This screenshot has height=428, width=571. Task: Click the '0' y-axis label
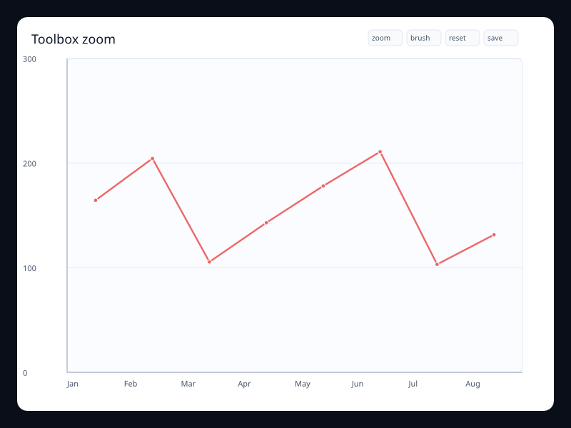coord(25,372)
